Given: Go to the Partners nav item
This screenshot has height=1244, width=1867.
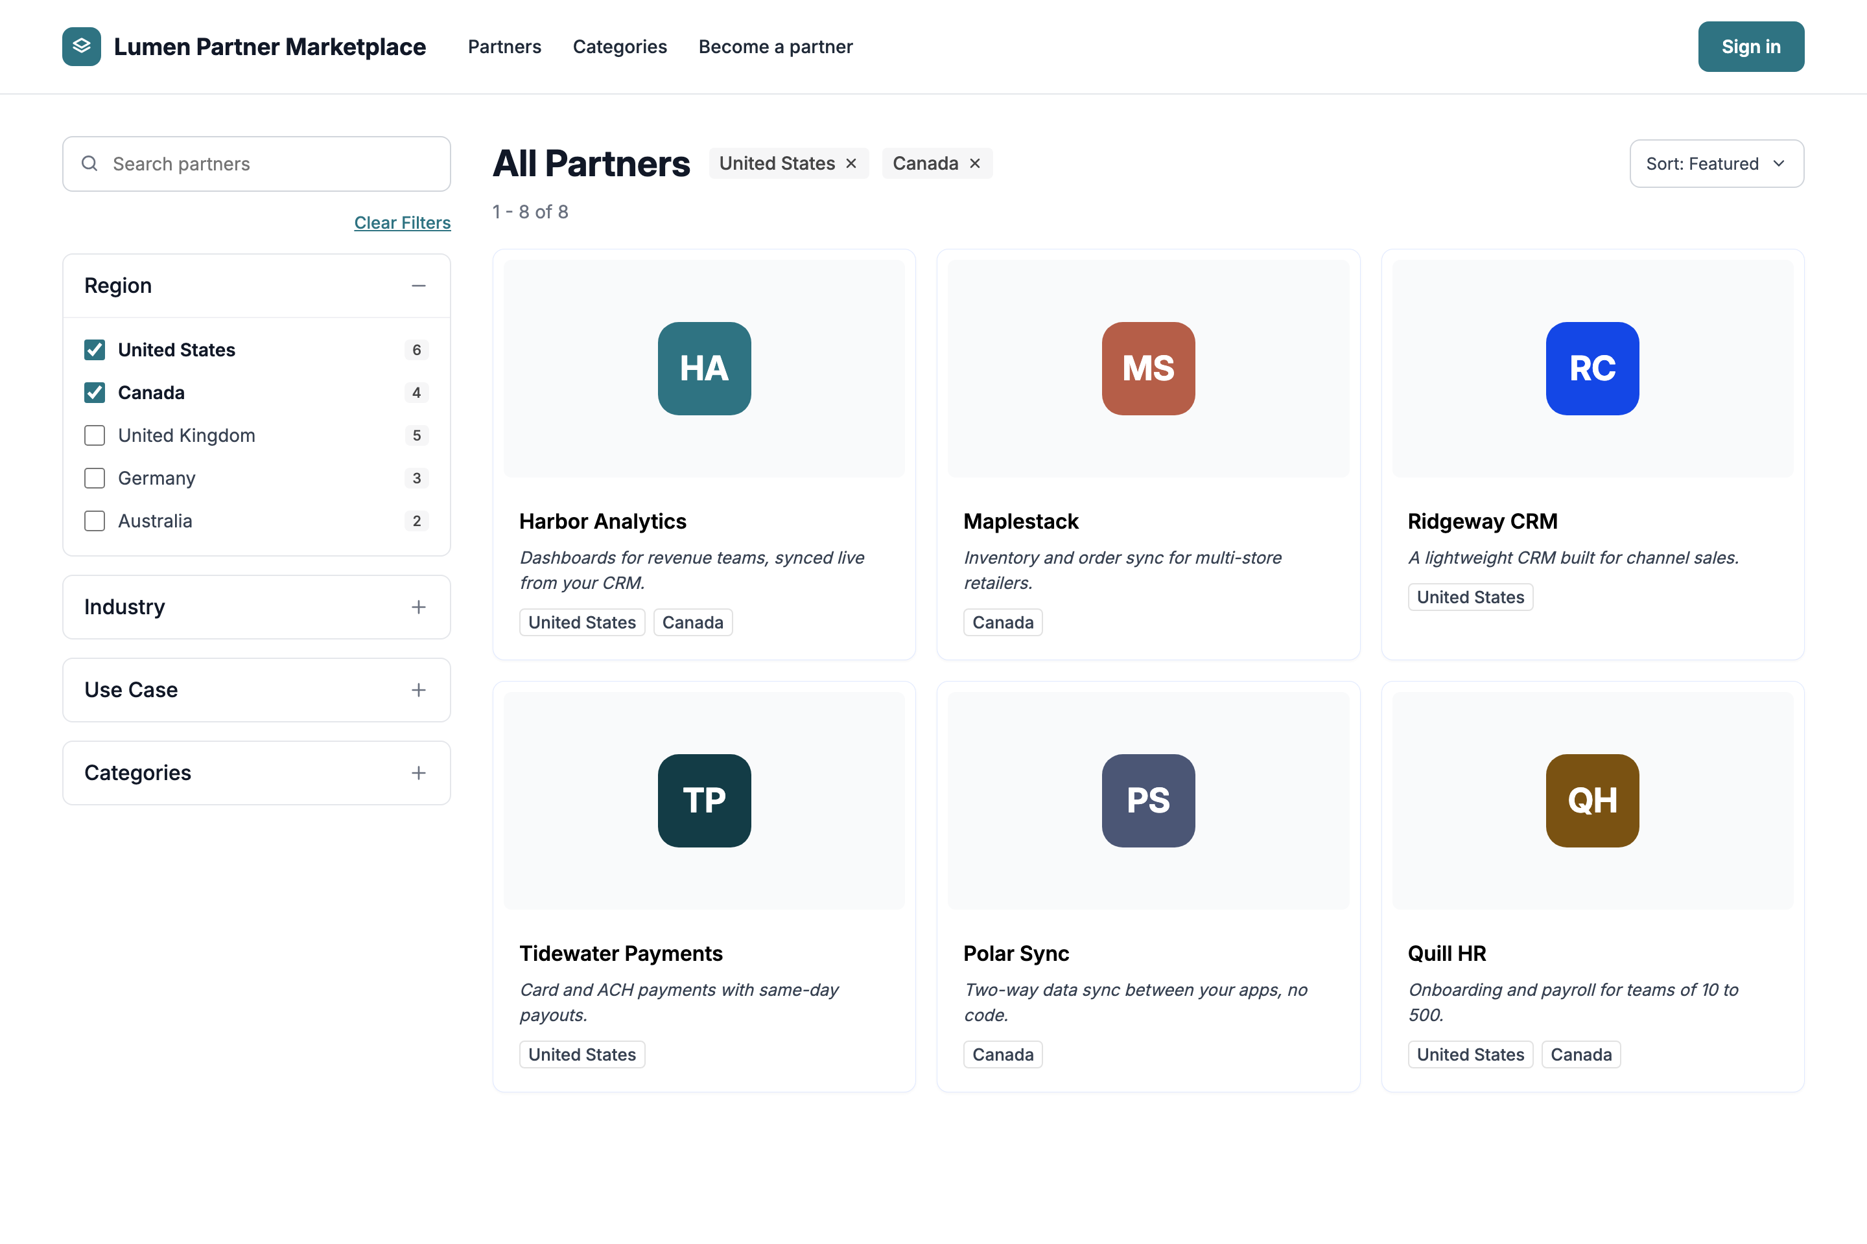Looking at the screenshot, I should [x=504, y=47].
